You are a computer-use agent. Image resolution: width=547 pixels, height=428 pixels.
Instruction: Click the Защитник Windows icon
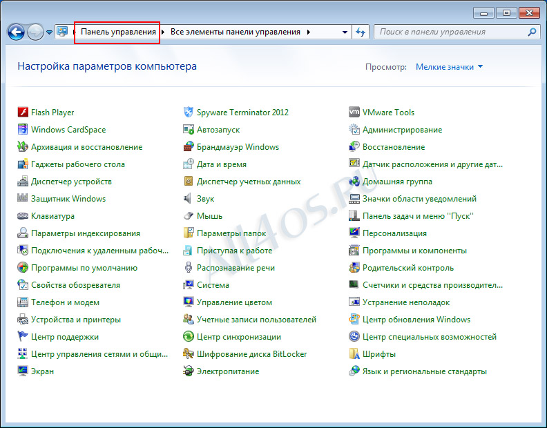[23, 199]
